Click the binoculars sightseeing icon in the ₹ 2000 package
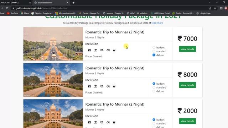The width and height of the screenshot is (228, 128). (108, 122)
